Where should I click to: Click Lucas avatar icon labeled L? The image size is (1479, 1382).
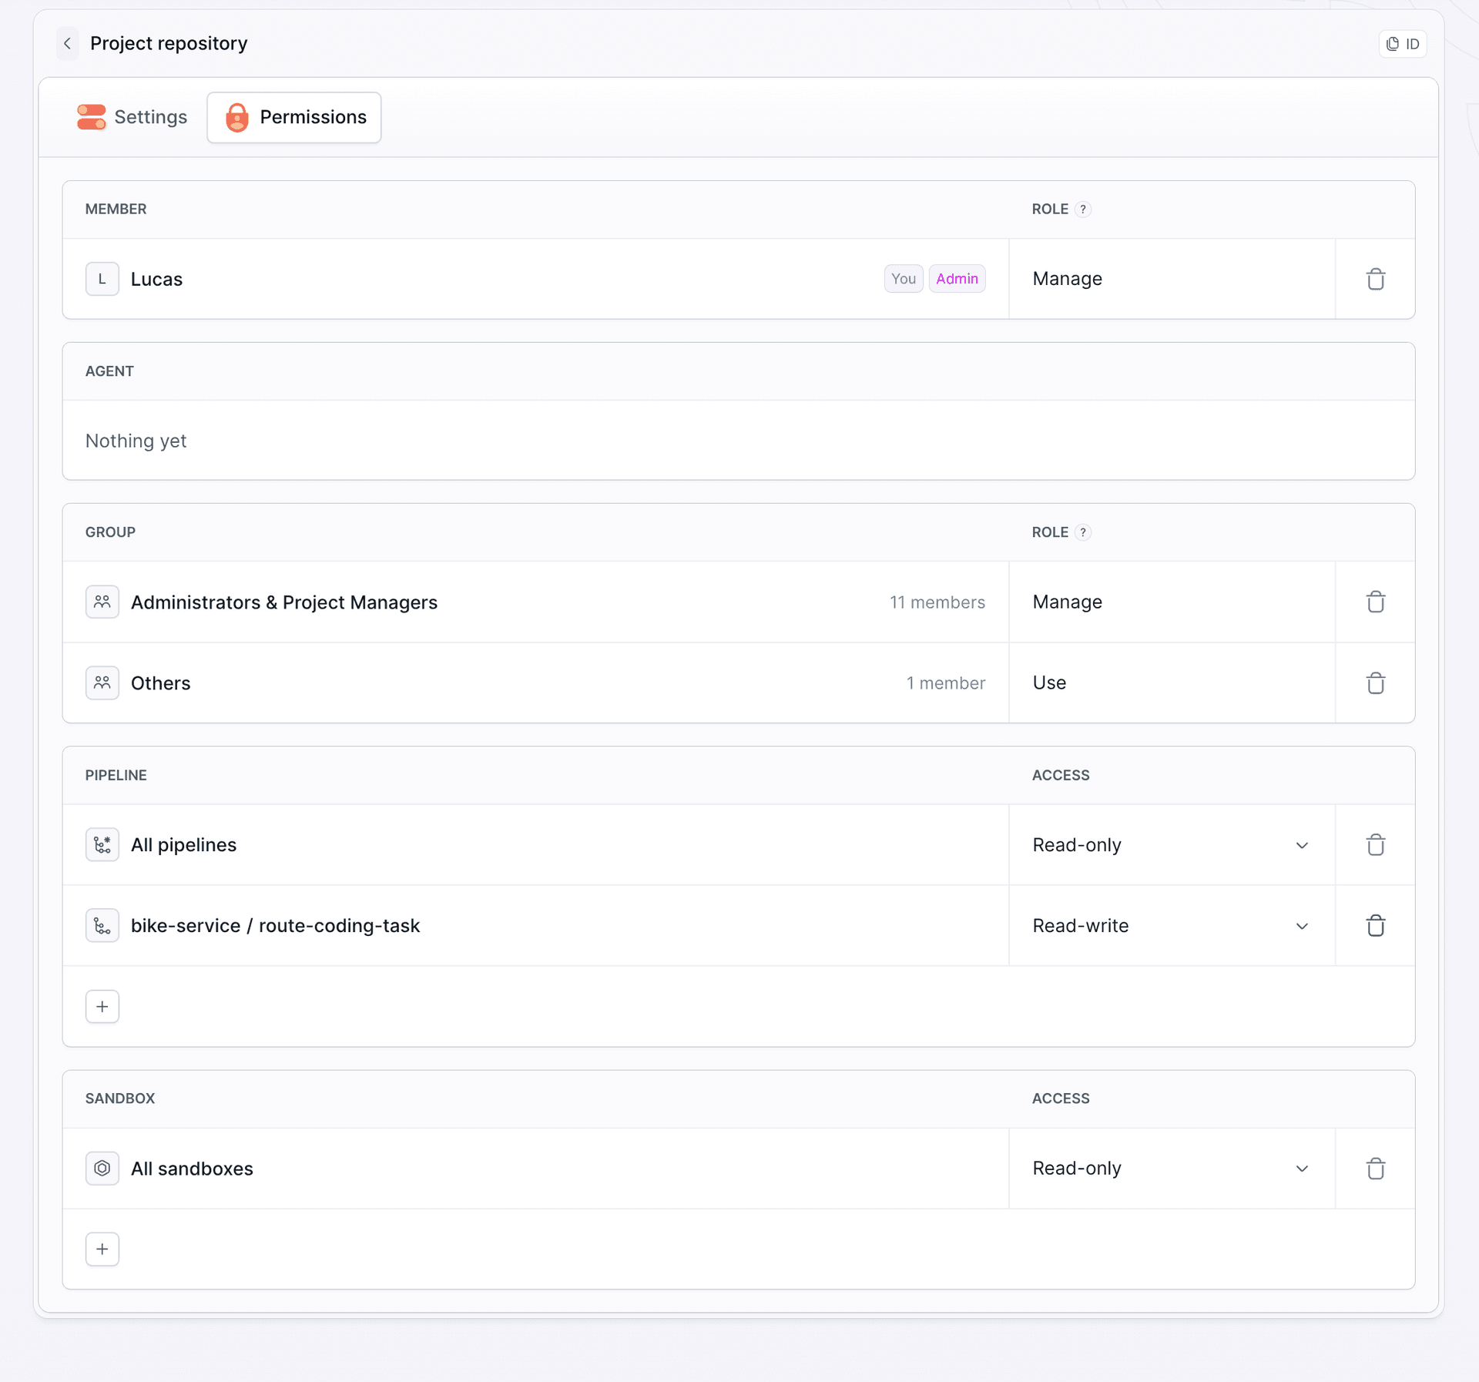click(102, 279)
